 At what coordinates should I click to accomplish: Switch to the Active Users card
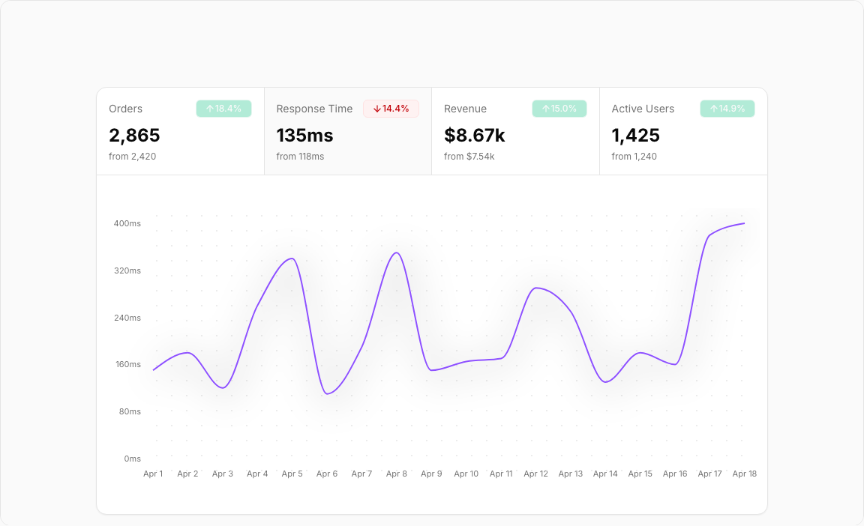click(683, 132)
